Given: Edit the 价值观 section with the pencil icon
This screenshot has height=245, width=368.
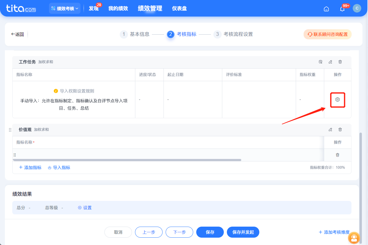Looking at the screenshot, I should click(x=330, y=130).
